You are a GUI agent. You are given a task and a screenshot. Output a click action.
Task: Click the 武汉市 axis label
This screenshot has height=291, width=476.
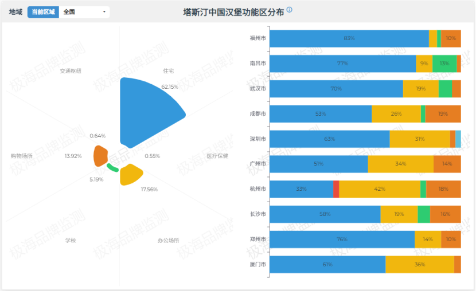point(257,89)
